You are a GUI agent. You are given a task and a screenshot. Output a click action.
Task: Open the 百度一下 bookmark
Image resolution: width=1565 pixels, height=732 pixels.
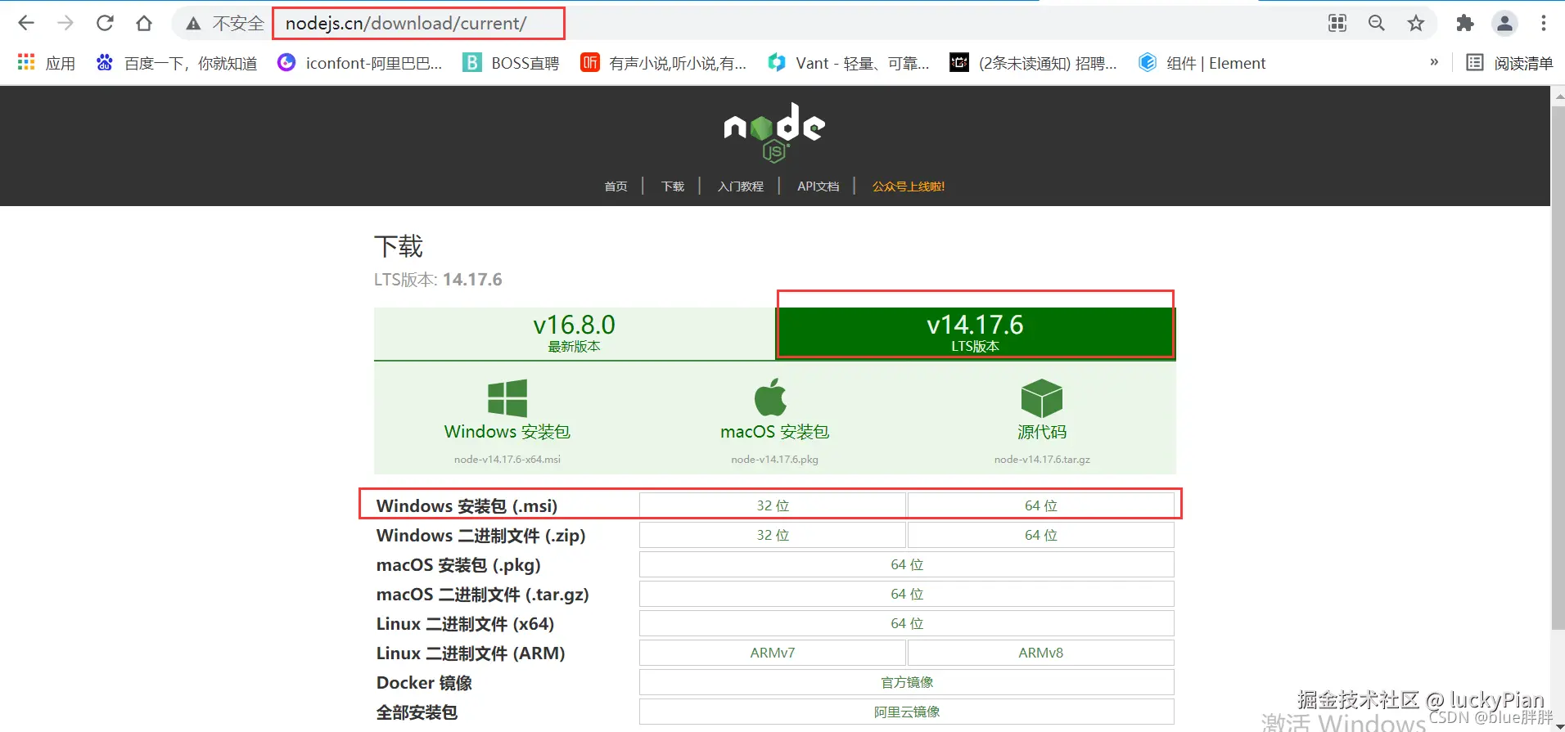click(x=177, y=63)
